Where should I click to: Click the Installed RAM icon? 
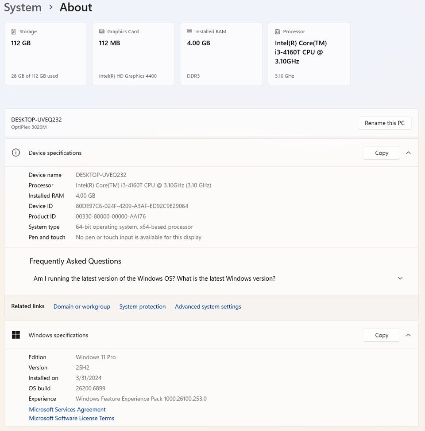pyautogui.click(x=189, y=31)
